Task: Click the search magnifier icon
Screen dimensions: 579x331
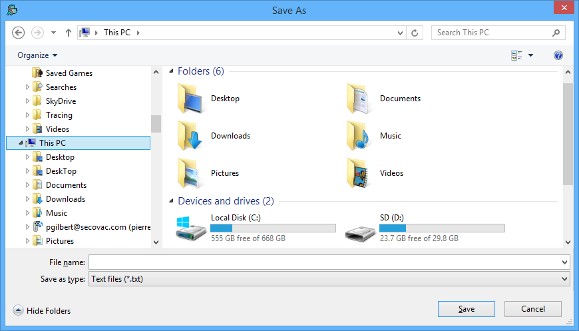Action: tap(556, 33)
